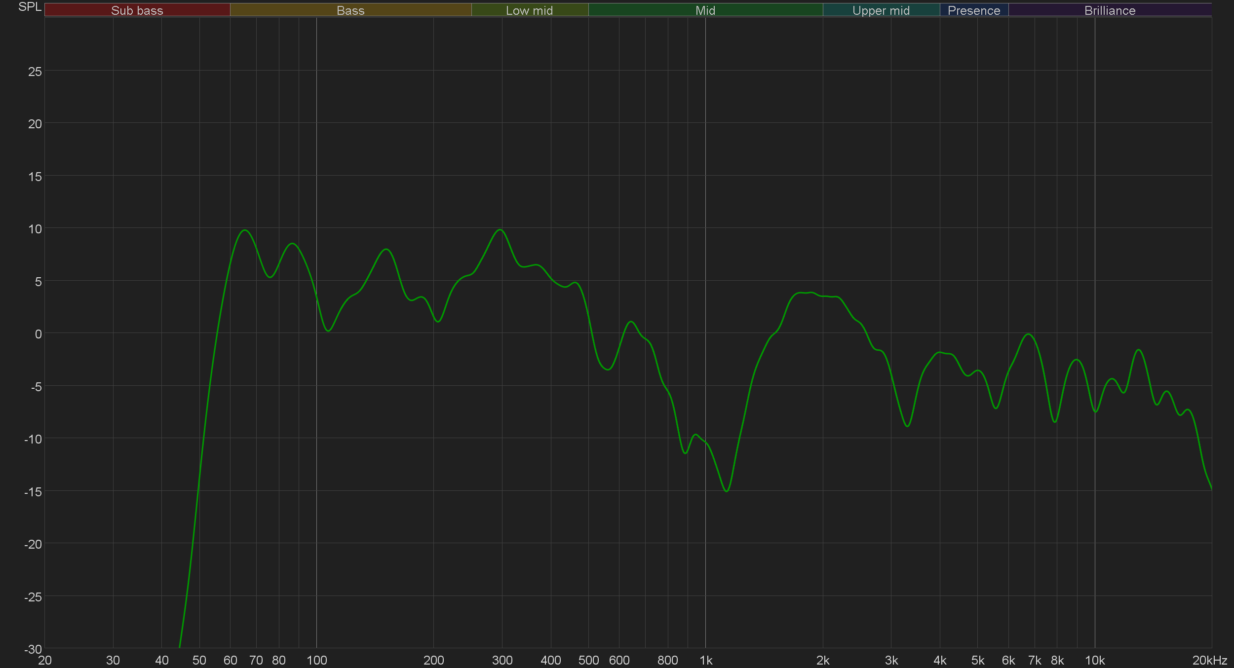Click the curve peak near 65 Hz
Screen dimensions: 1234x668
tap(245, 230)
